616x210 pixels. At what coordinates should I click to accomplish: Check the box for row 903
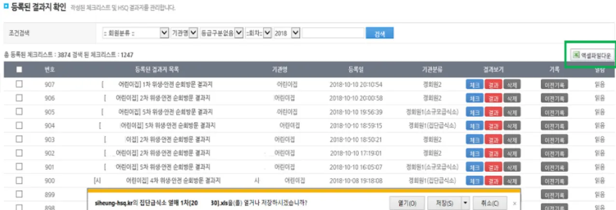coord(19,139)
